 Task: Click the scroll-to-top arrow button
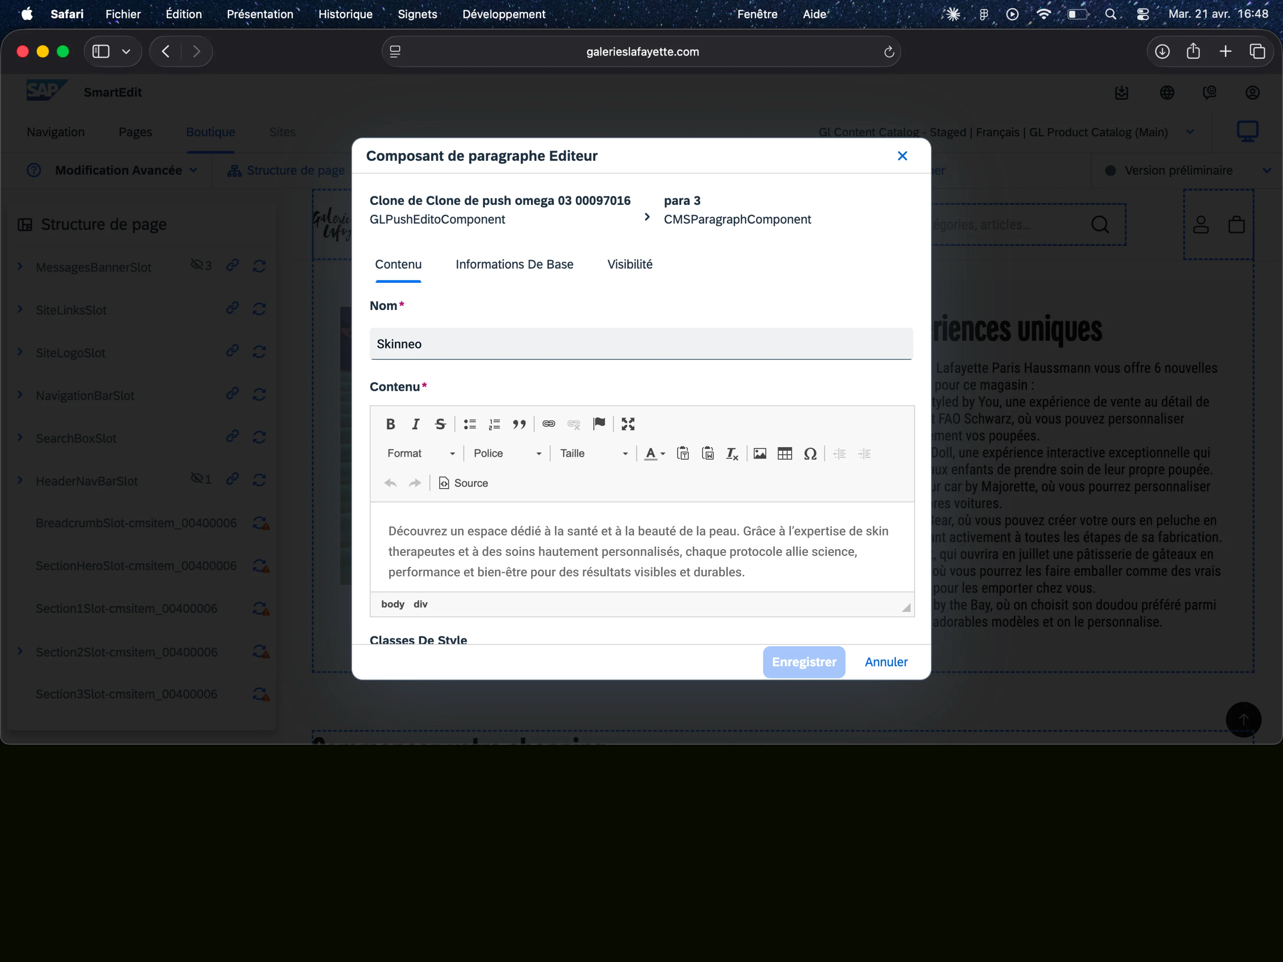(x=1243, y=720)
